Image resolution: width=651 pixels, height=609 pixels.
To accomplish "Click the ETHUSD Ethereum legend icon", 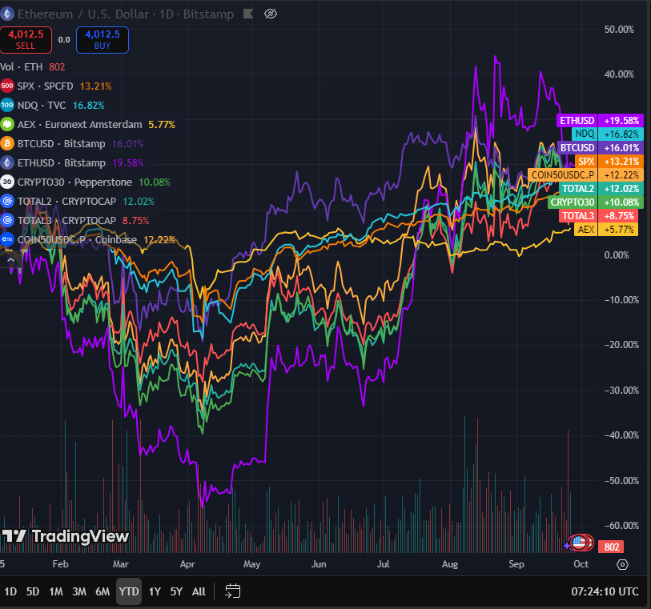I will point(7,162).
